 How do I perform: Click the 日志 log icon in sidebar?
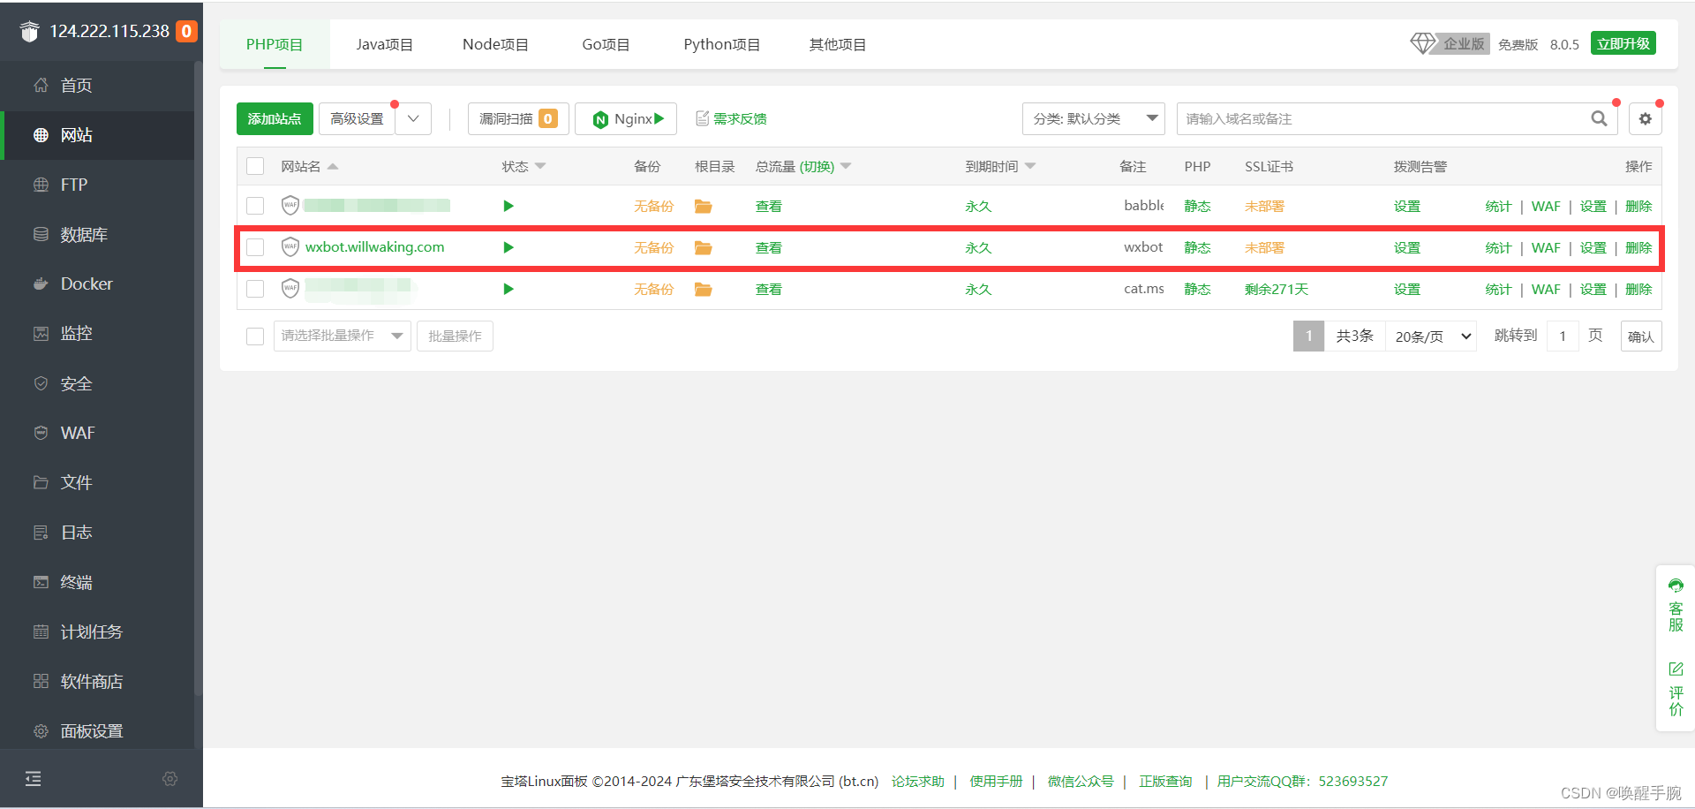41,533
